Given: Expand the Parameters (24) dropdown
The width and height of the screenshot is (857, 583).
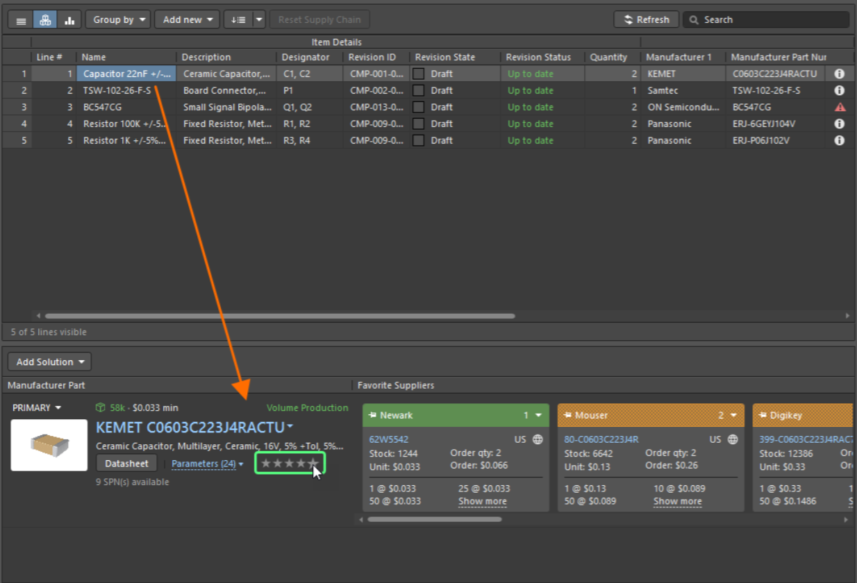Looking at the screenshot, I should tap(208, 464).
